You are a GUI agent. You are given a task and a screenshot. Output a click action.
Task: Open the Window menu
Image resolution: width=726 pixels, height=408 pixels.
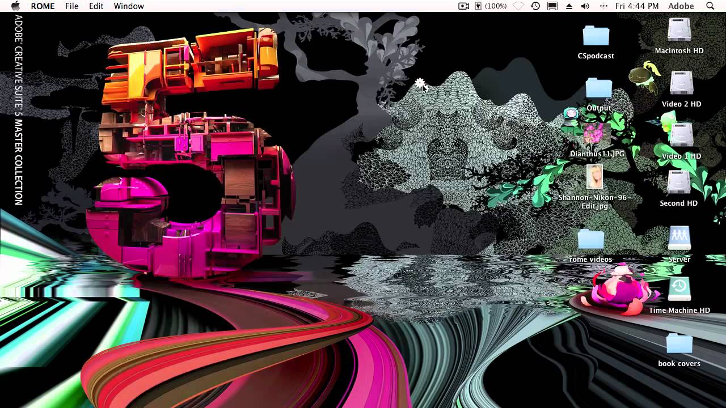129,6
